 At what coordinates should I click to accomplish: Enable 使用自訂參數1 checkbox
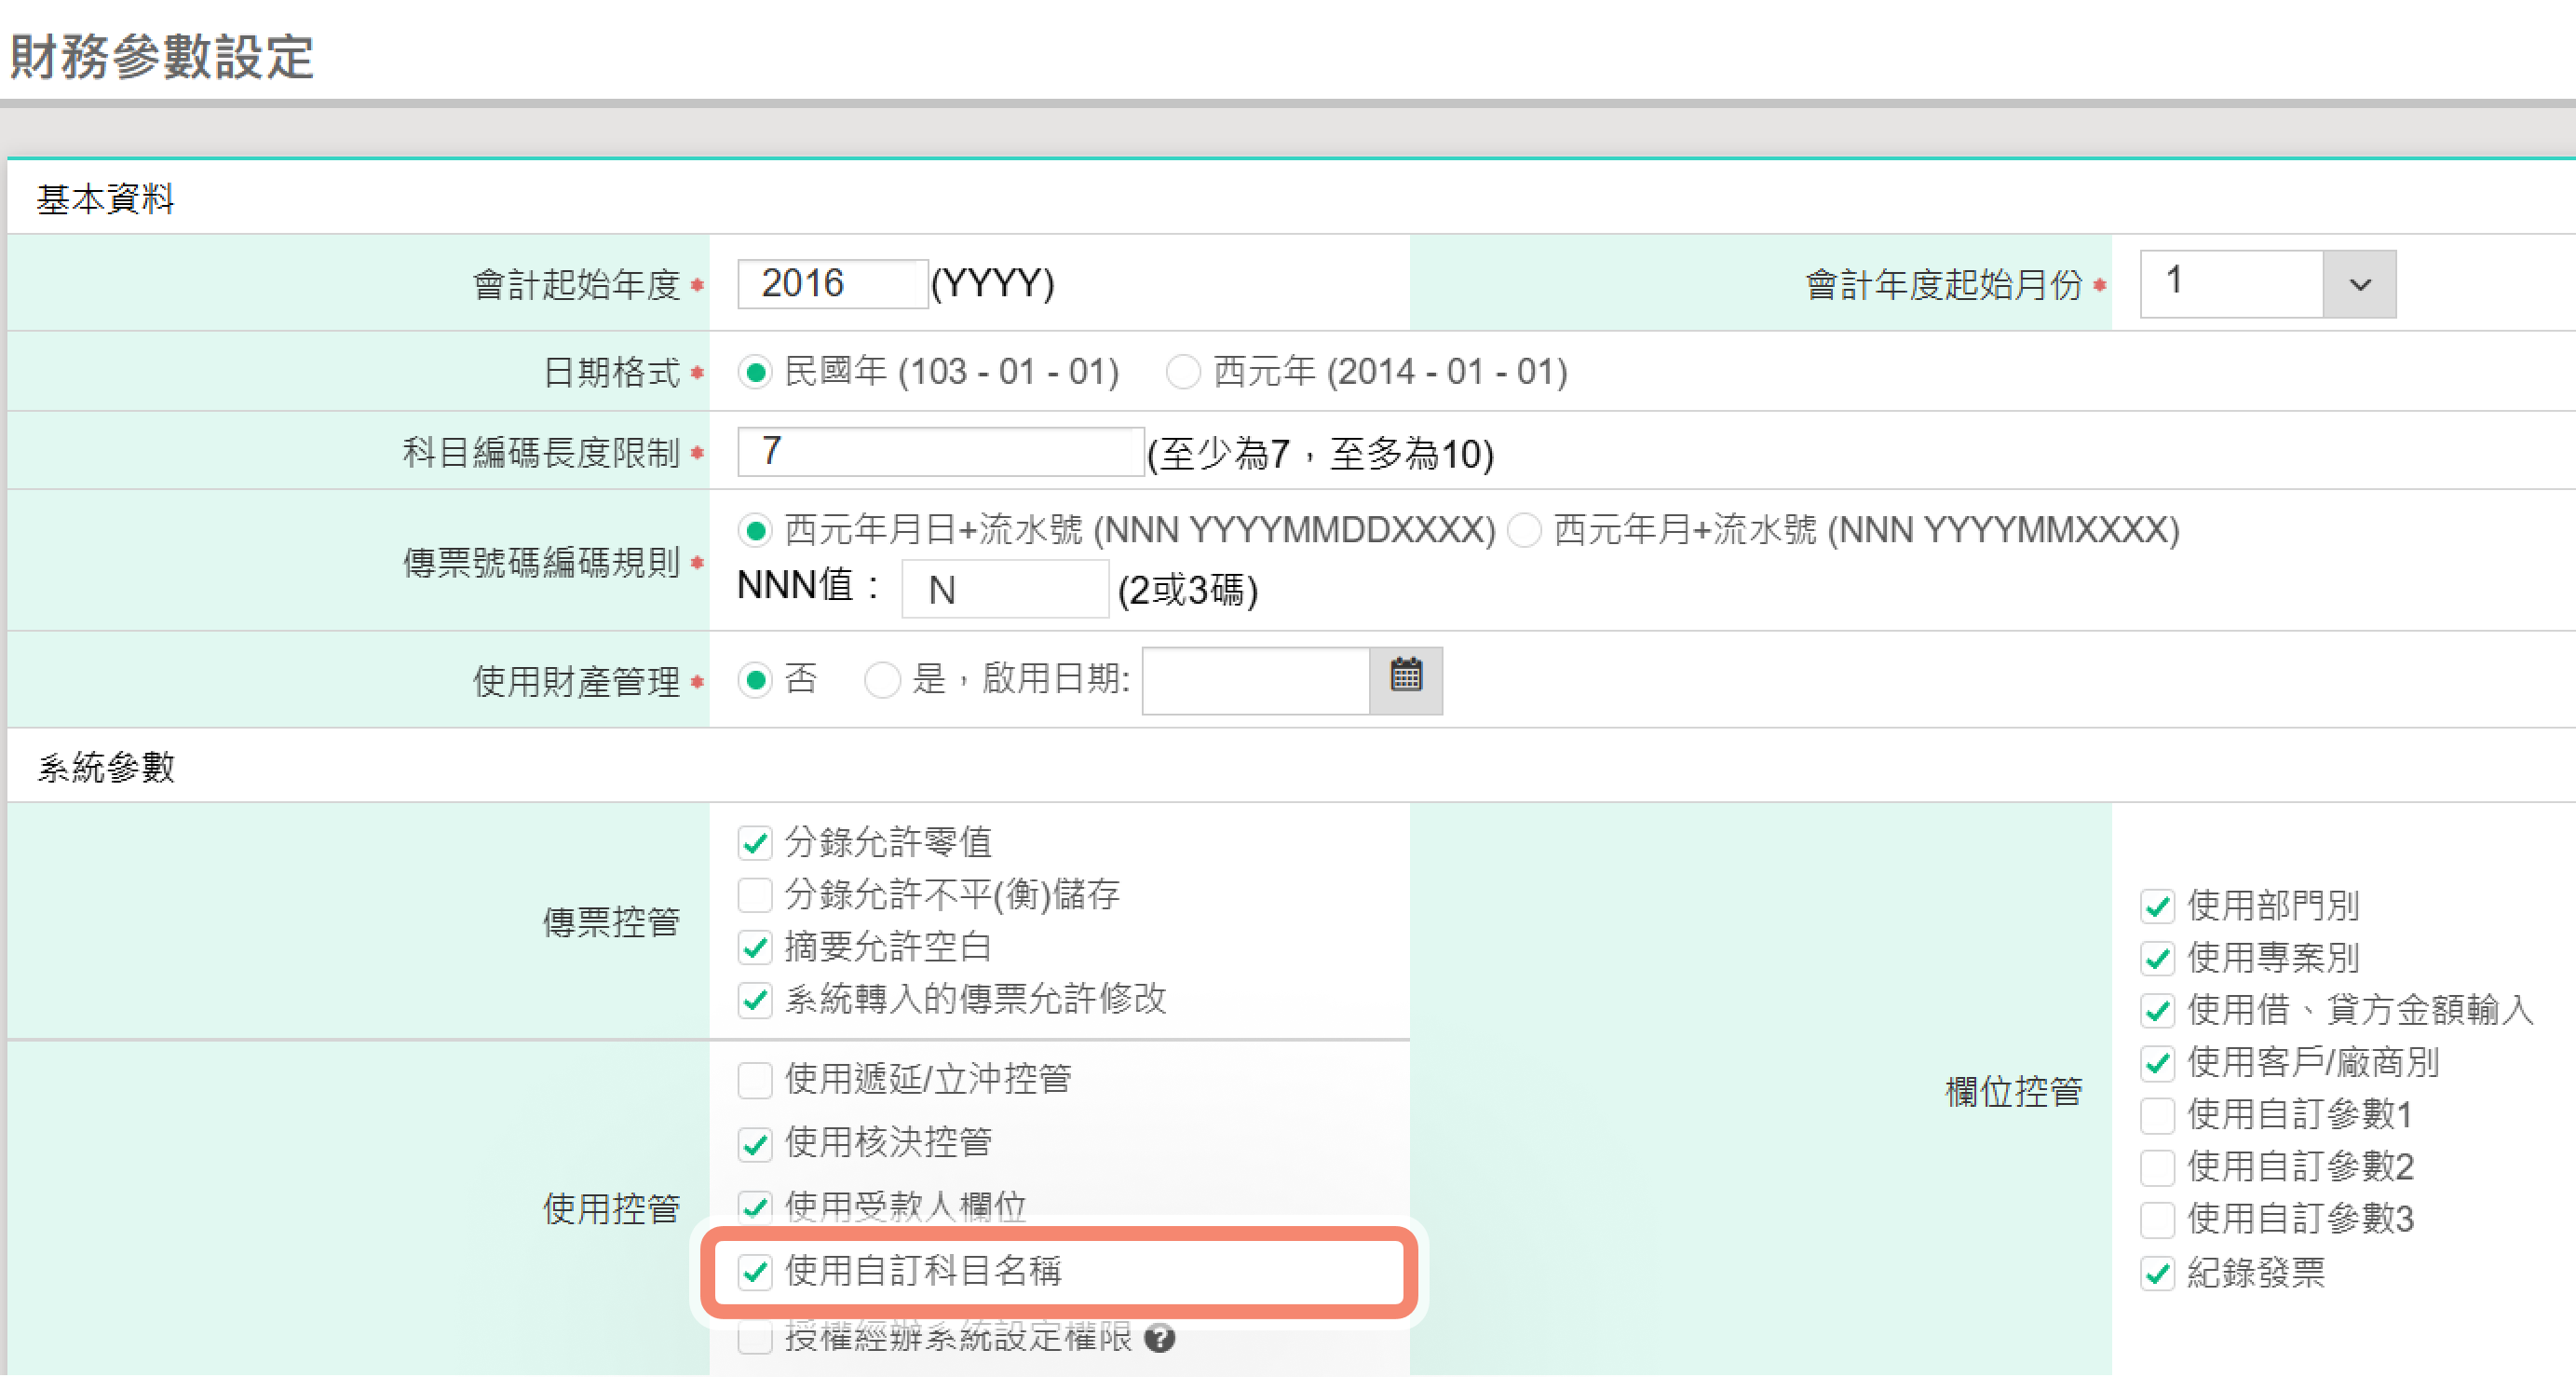coord(2157,1114)
